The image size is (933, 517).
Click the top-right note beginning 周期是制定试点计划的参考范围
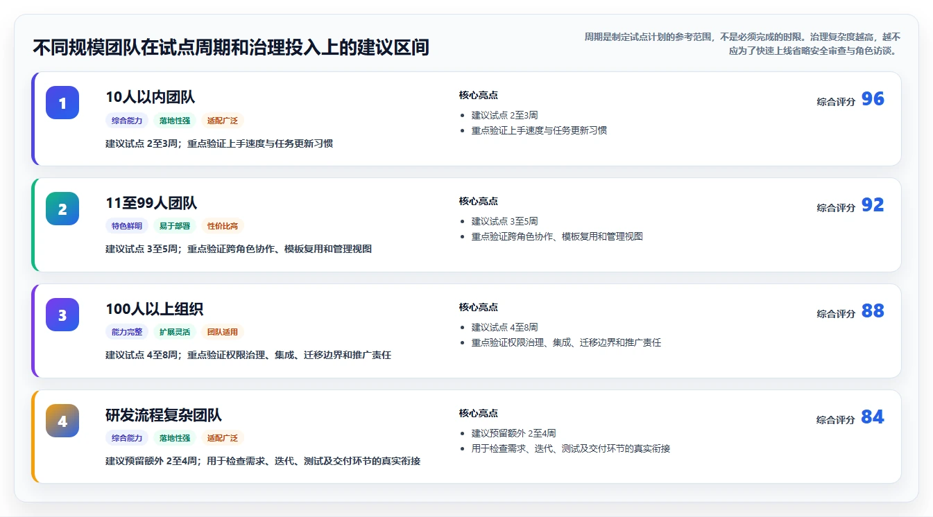pos(742,43)
